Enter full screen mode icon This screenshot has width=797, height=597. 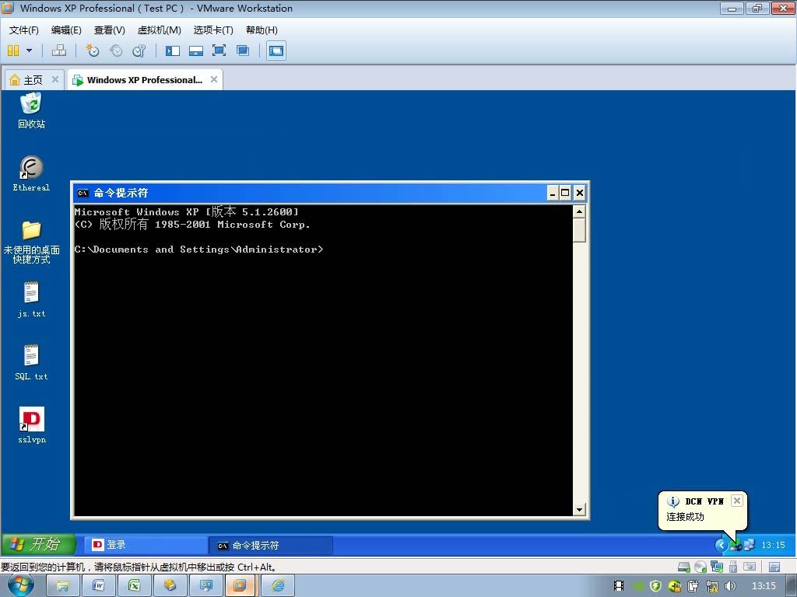[x=219, y=51]
